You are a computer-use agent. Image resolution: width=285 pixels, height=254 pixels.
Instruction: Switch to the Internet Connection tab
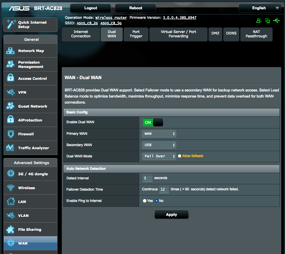point(81,34)
